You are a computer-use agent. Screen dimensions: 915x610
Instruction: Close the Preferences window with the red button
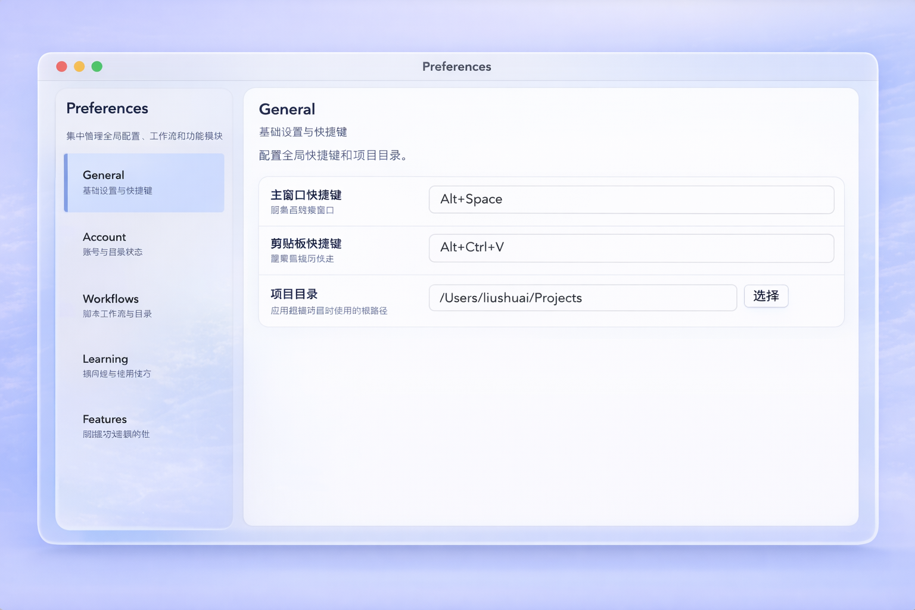pyautogui.click(x=61, y=67)
